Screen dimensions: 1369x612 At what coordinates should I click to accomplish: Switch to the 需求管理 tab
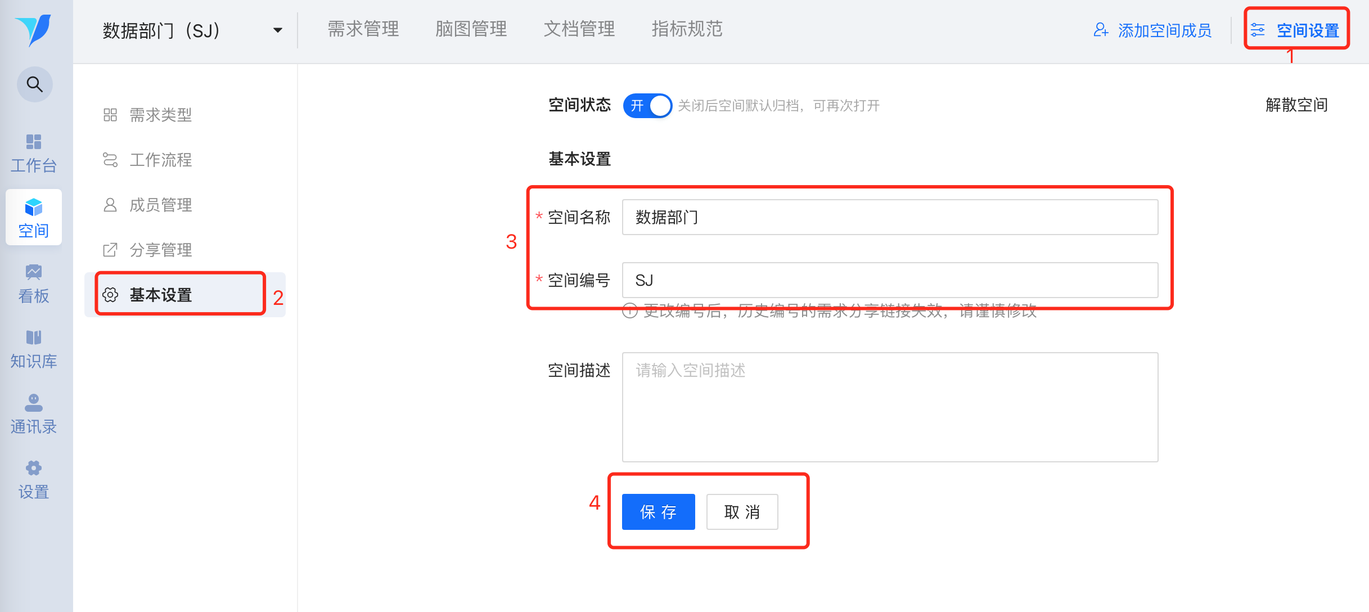pos(363,29)
